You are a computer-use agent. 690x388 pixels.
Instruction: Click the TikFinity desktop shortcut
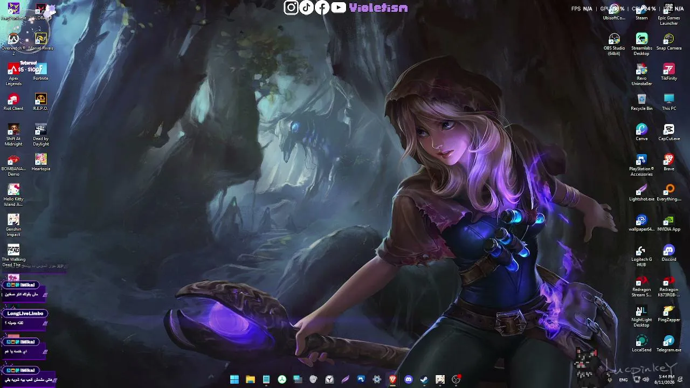[669, 72]
